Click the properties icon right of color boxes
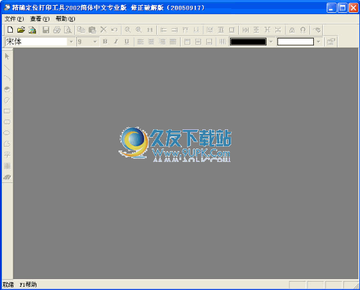 pos(331,42)
